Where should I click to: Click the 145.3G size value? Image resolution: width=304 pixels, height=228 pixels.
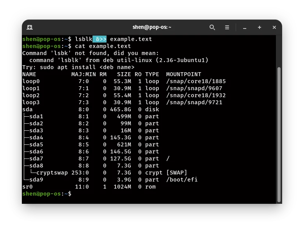pyautogui.click(x=121, y=137)
